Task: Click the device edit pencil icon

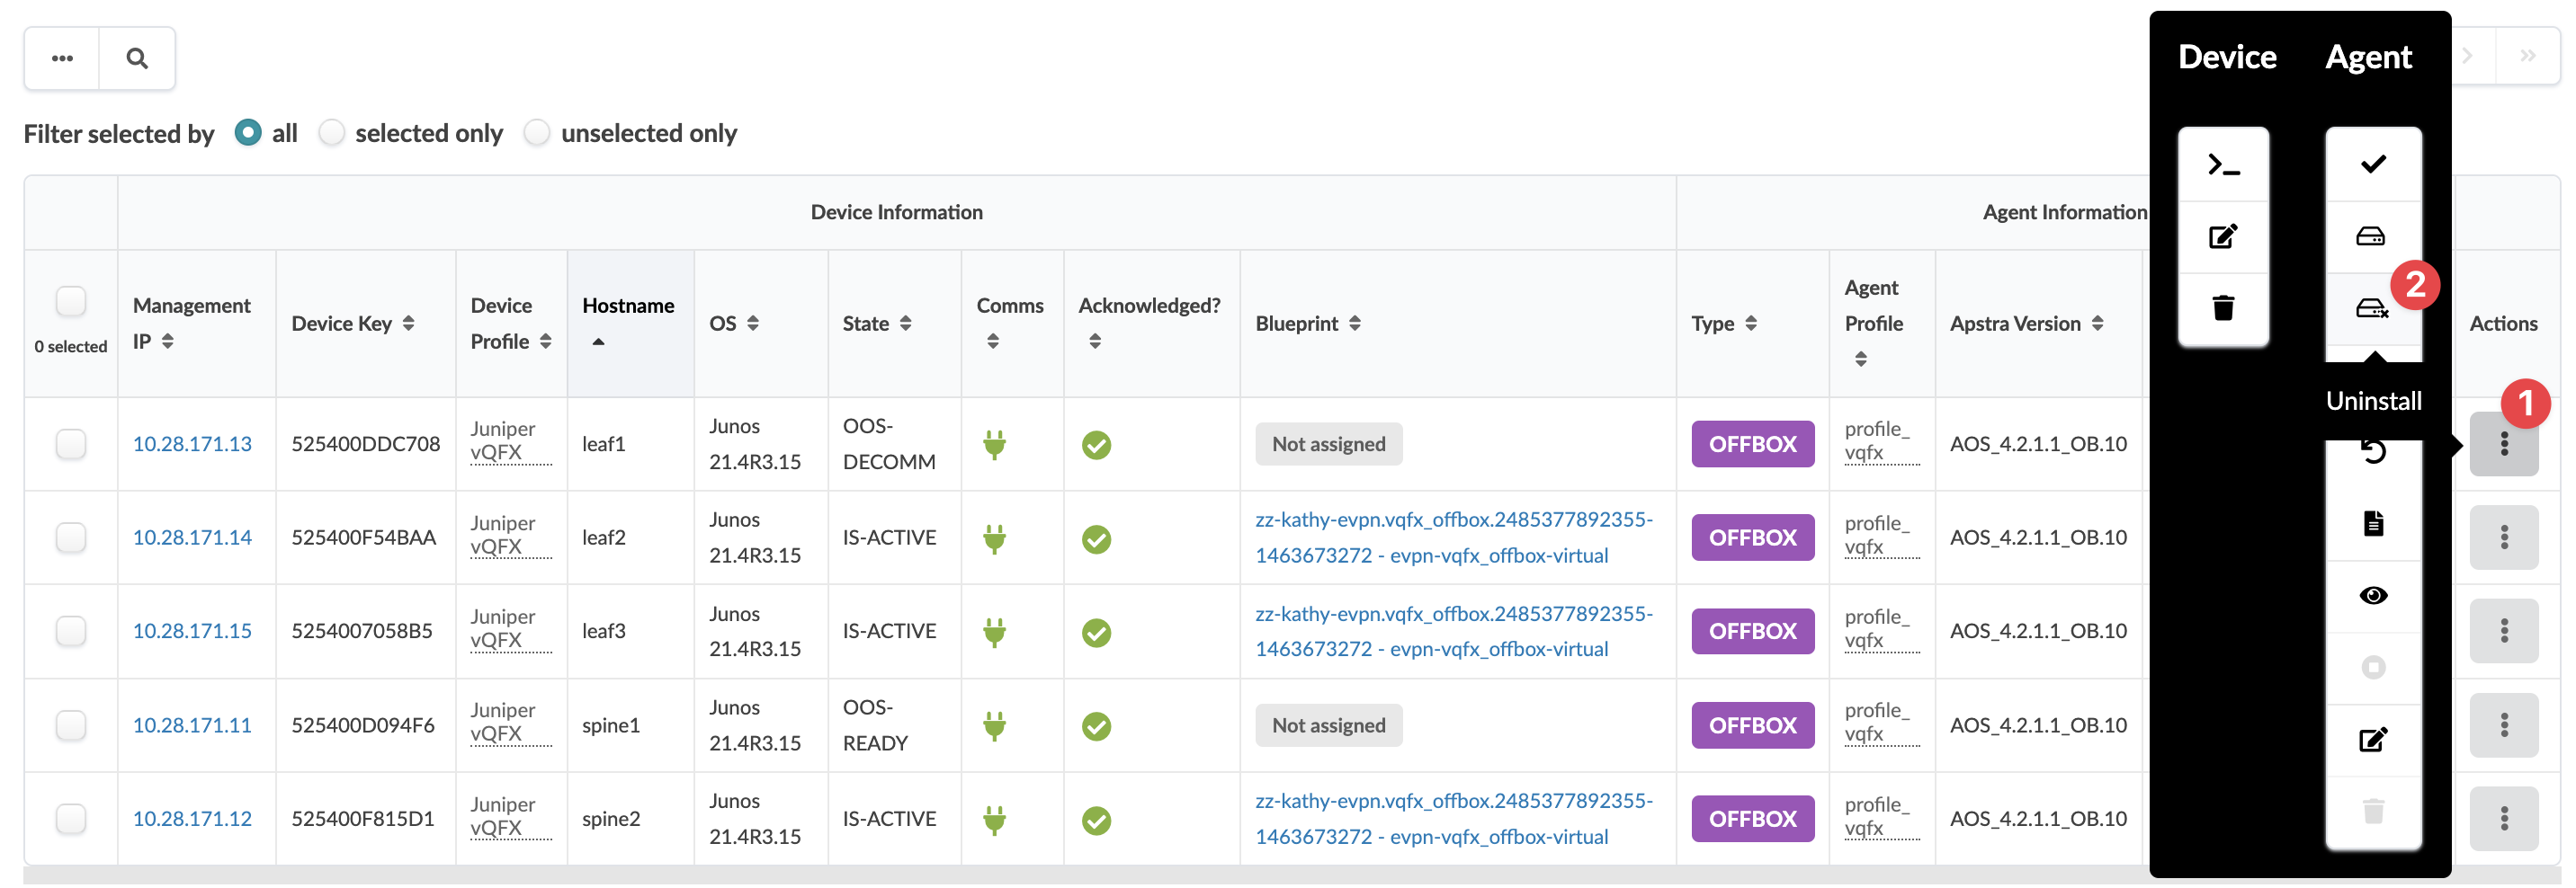Action: 2222,236
